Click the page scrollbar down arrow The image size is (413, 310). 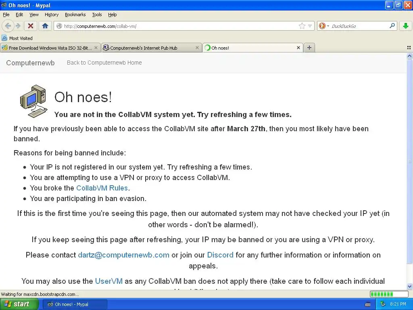click(x=409, y=286)
